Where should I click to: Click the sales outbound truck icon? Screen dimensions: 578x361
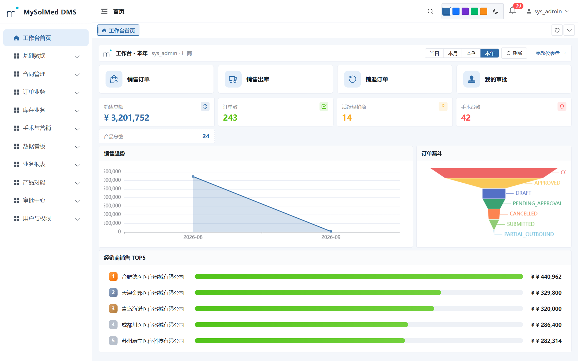coord(233,79)
